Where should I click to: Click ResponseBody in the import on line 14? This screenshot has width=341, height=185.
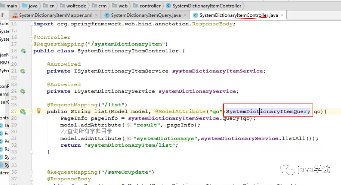[212, 24]
